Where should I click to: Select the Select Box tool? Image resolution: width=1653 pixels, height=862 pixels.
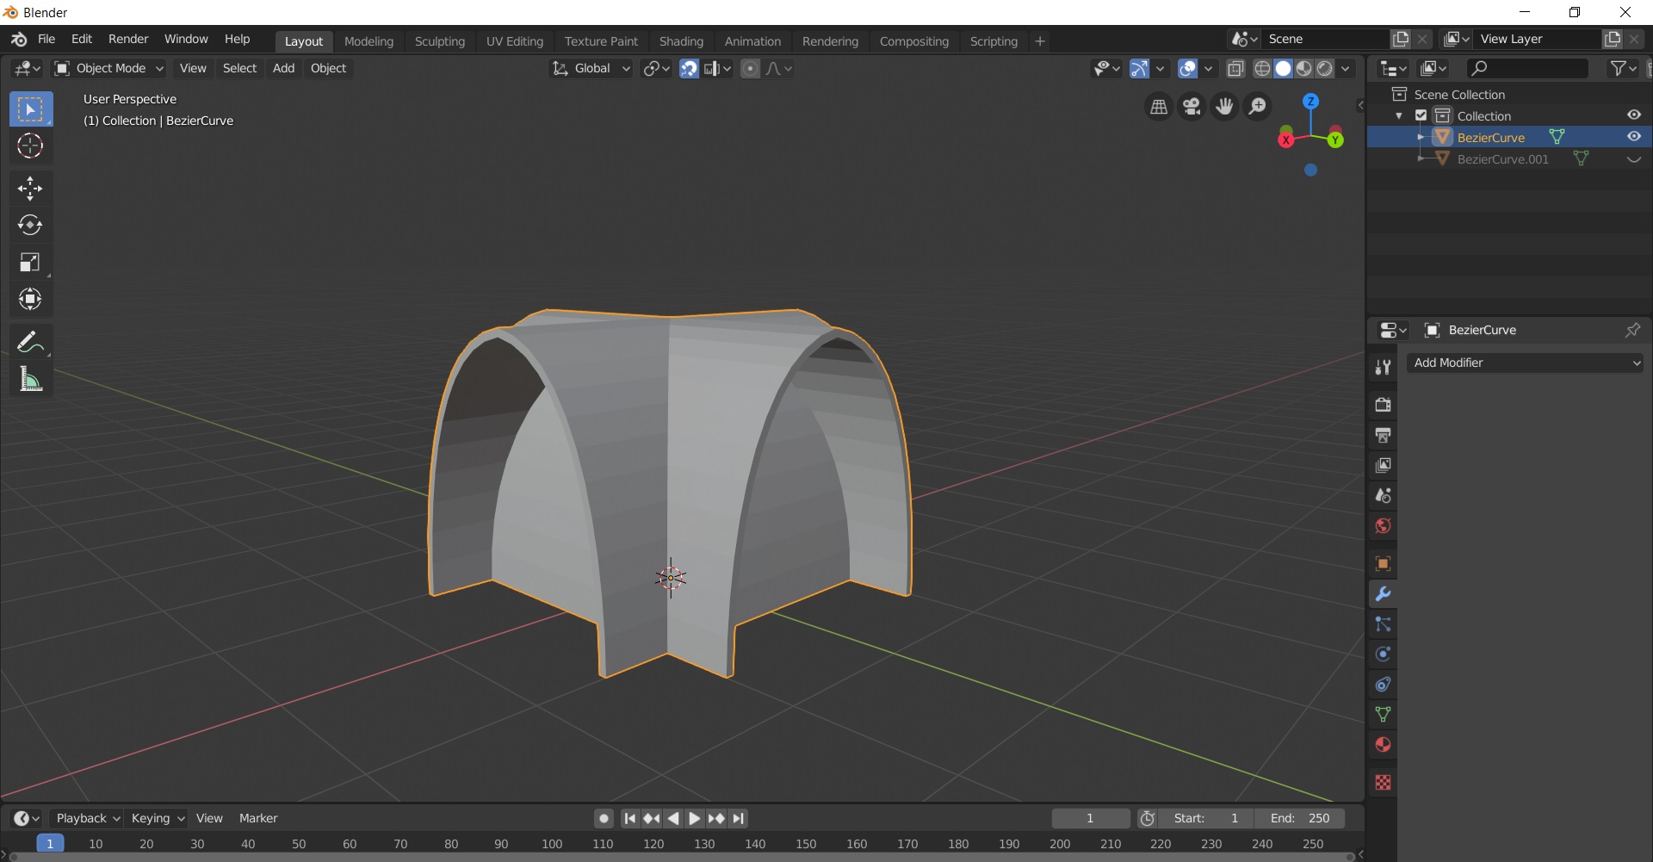pos(31,109)
